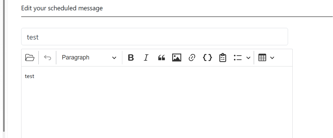
Task: Insert an image via picture icon
Action: click(177, 58)
